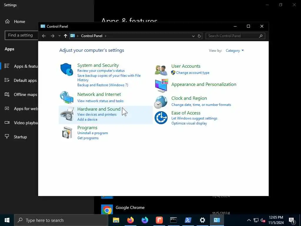Go up one level with the up arrow
Screen dimensions: 301x226
[66, 36]
